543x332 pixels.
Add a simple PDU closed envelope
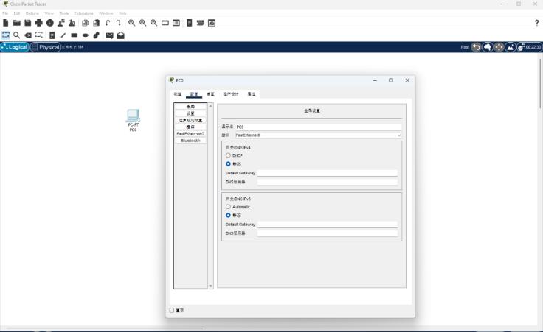coord(109,35)
